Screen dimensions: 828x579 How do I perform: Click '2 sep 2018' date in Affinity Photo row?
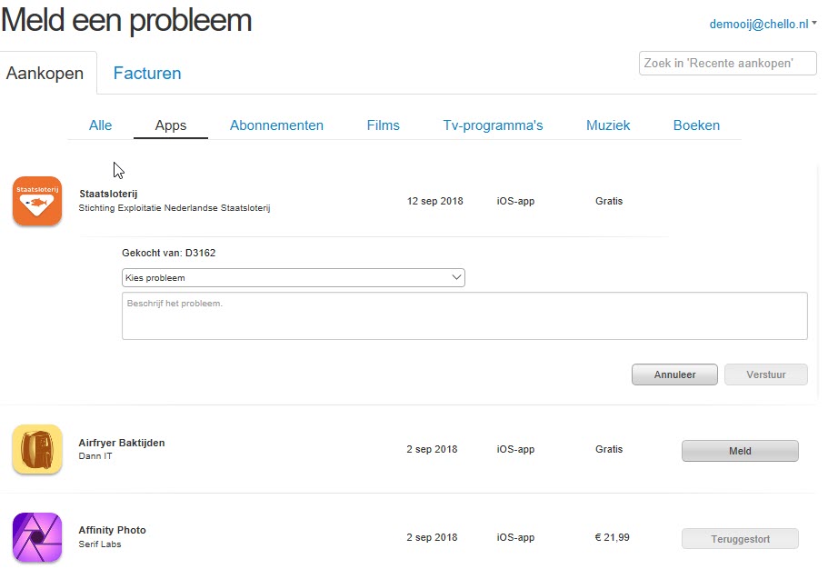click(x=432, y=537)
